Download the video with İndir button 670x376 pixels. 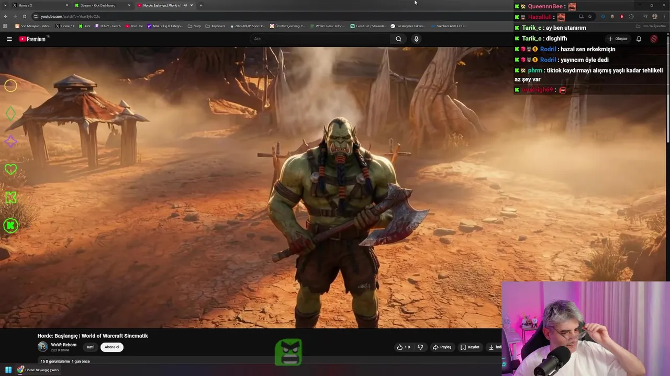494,347
